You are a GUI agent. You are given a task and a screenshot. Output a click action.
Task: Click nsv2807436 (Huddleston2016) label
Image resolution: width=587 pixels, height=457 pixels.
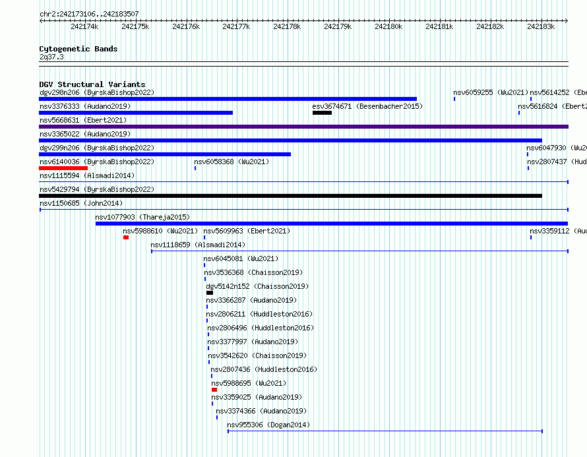(264, 369)
